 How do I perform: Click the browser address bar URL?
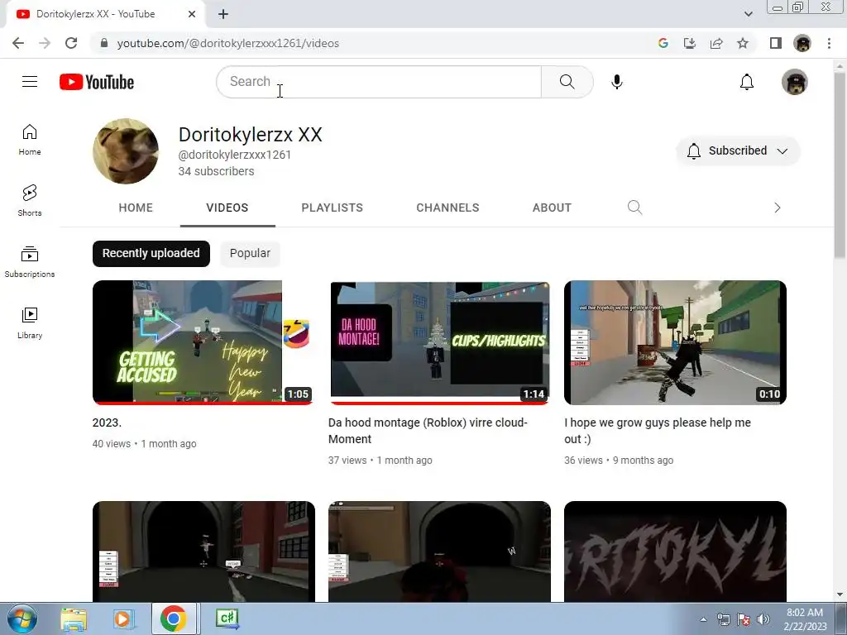pyautogui.click(x=228, y=43)
